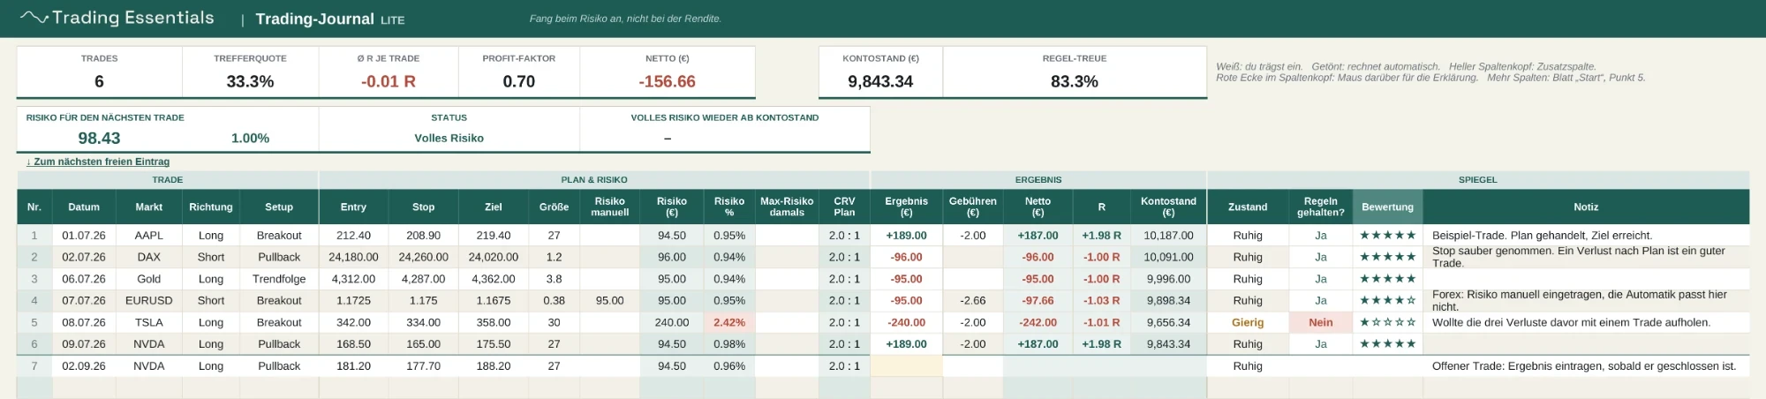Click the AAPL market cell
The width and height of the screenshot is (1766, 399).
coord(149,236)
